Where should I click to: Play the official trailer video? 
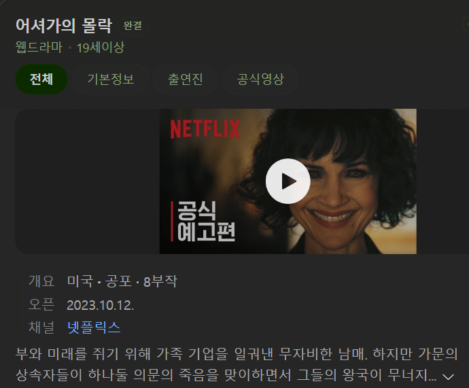(288, 181)
